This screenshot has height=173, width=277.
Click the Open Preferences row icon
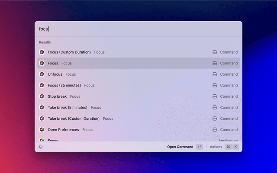(x=42, y=130)
